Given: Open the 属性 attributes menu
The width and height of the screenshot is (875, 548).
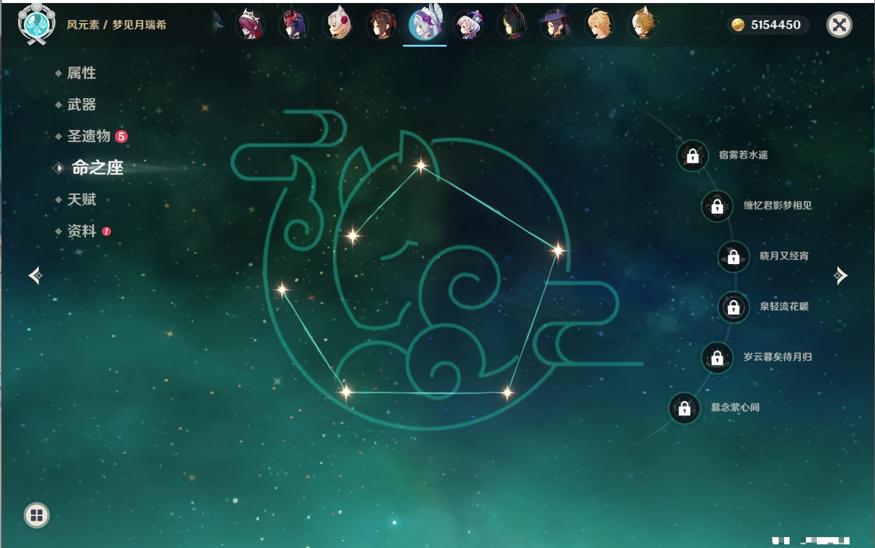Looking at the screenshot, I should [81, 73].
